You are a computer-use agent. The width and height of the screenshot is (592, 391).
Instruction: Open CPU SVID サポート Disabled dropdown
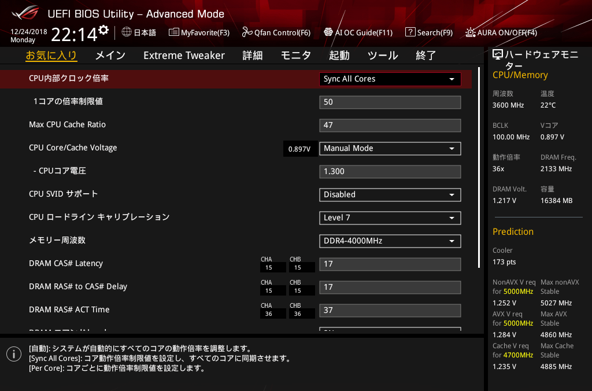pos(390,194)
